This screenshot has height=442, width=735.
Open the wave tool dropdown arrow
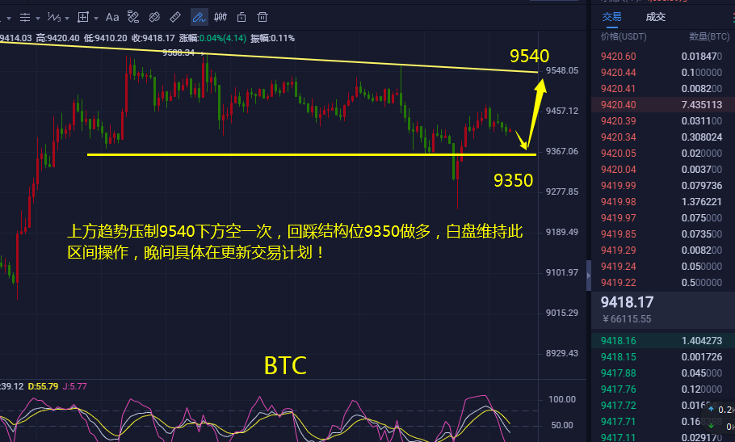click(67, 19)
